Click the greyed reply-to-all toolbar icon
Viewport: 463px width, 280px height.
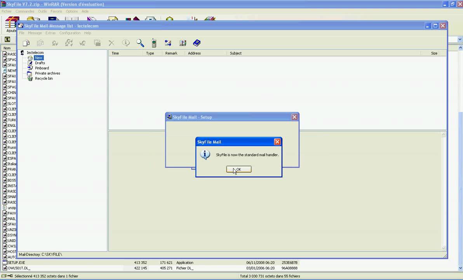[x=69, y=43]
